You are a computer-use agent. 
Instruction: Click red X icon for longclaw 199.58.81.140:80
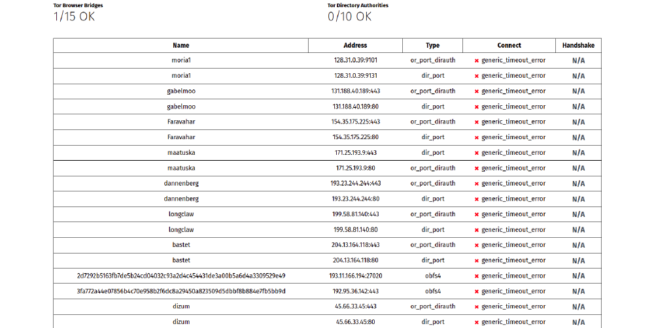(x=477, y=230)
